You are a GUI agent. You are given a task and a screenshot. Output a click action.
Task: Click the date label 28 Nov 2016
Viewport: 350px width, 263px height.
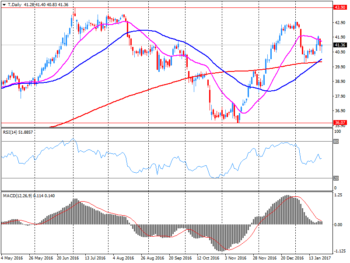265,258
